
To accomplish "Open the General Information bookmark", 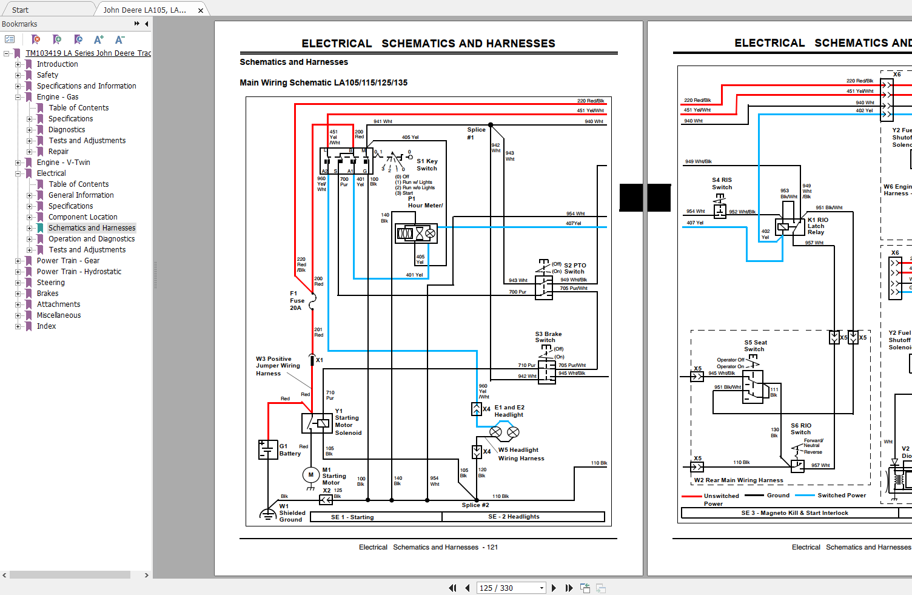I will pyautogui.click(x=81, y=195).
